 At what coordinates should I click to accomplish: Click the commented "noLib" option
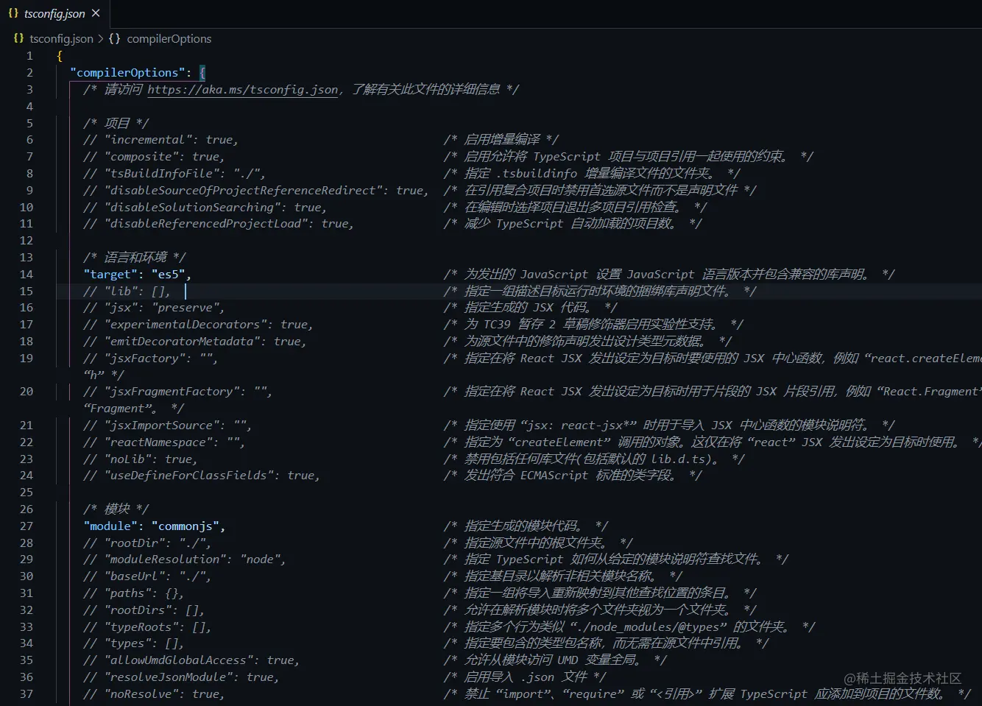tap(131, 459)
